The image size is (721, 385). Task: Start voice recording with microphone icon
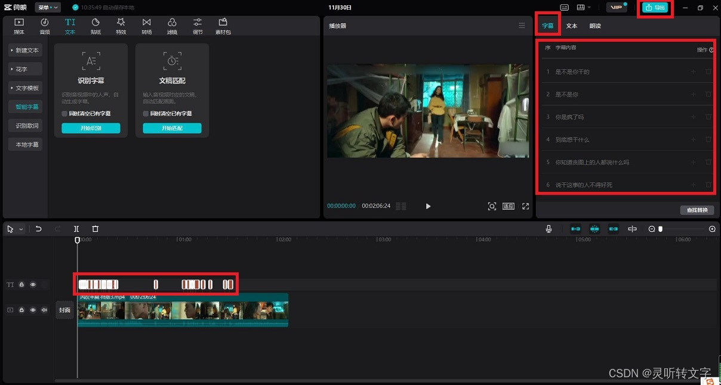pos(549,229)
